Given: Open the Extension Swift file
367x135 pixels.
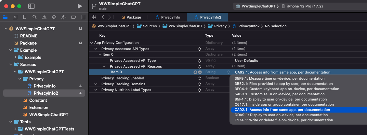Looking at the screenshot, I should click(x=39, y=107).
